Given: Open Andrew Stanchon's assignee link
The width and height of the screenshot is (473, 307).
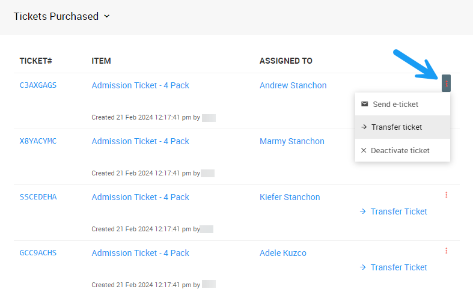Looking at the screenshot, I should (x=293, y=85).
